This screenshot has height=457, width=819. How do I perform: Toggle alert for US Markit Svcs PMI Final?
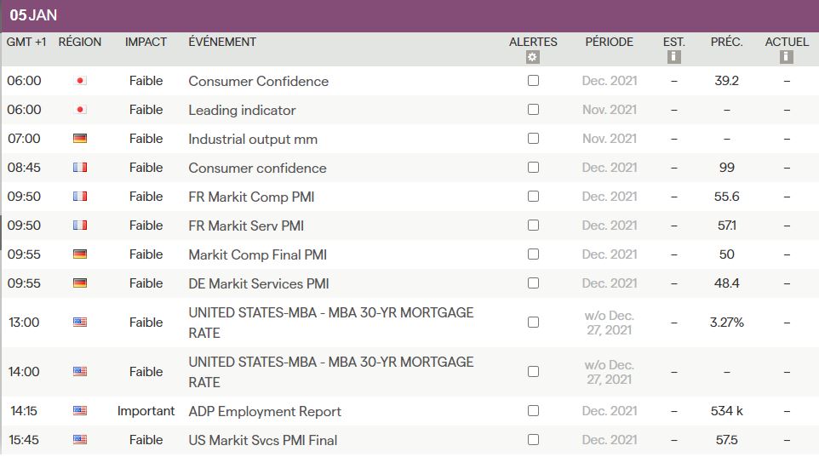533,440
